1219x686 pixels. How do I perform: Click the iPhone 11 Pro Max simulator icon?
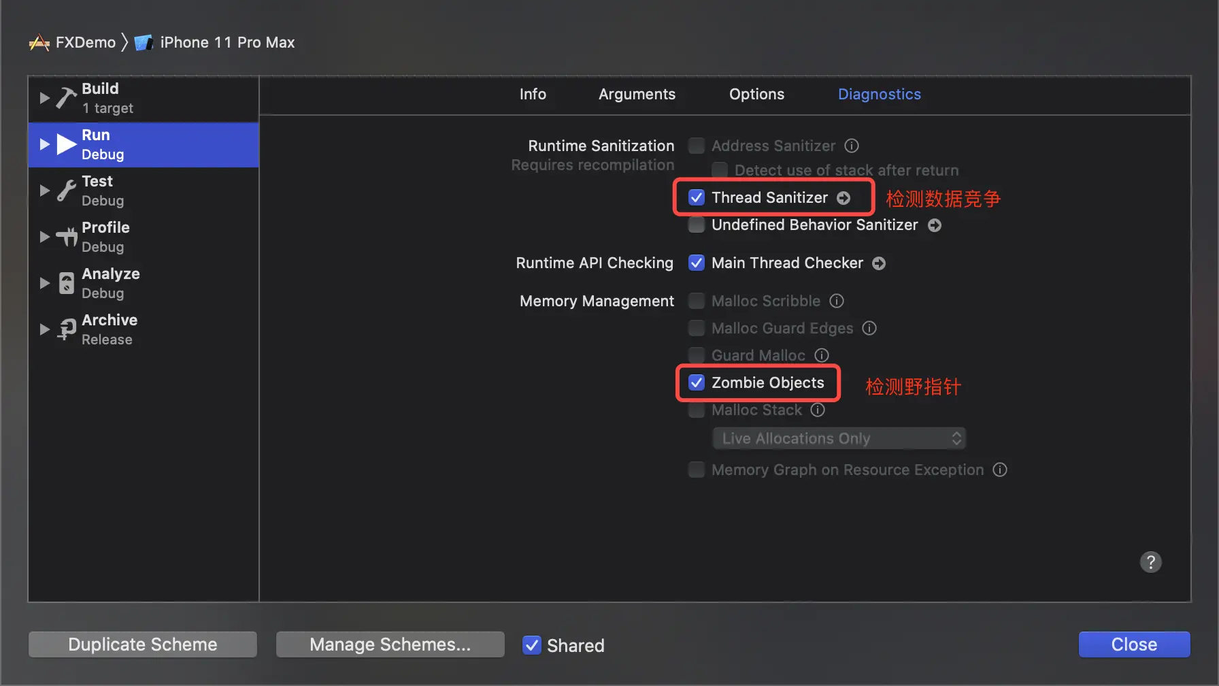[144, 43]
